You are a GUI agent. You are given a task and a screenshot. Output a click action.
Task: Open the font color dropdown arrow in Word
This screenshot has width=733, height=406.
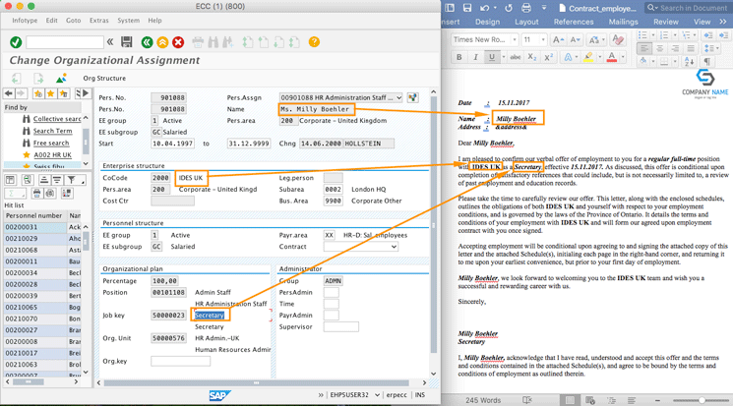coord(623,57)
